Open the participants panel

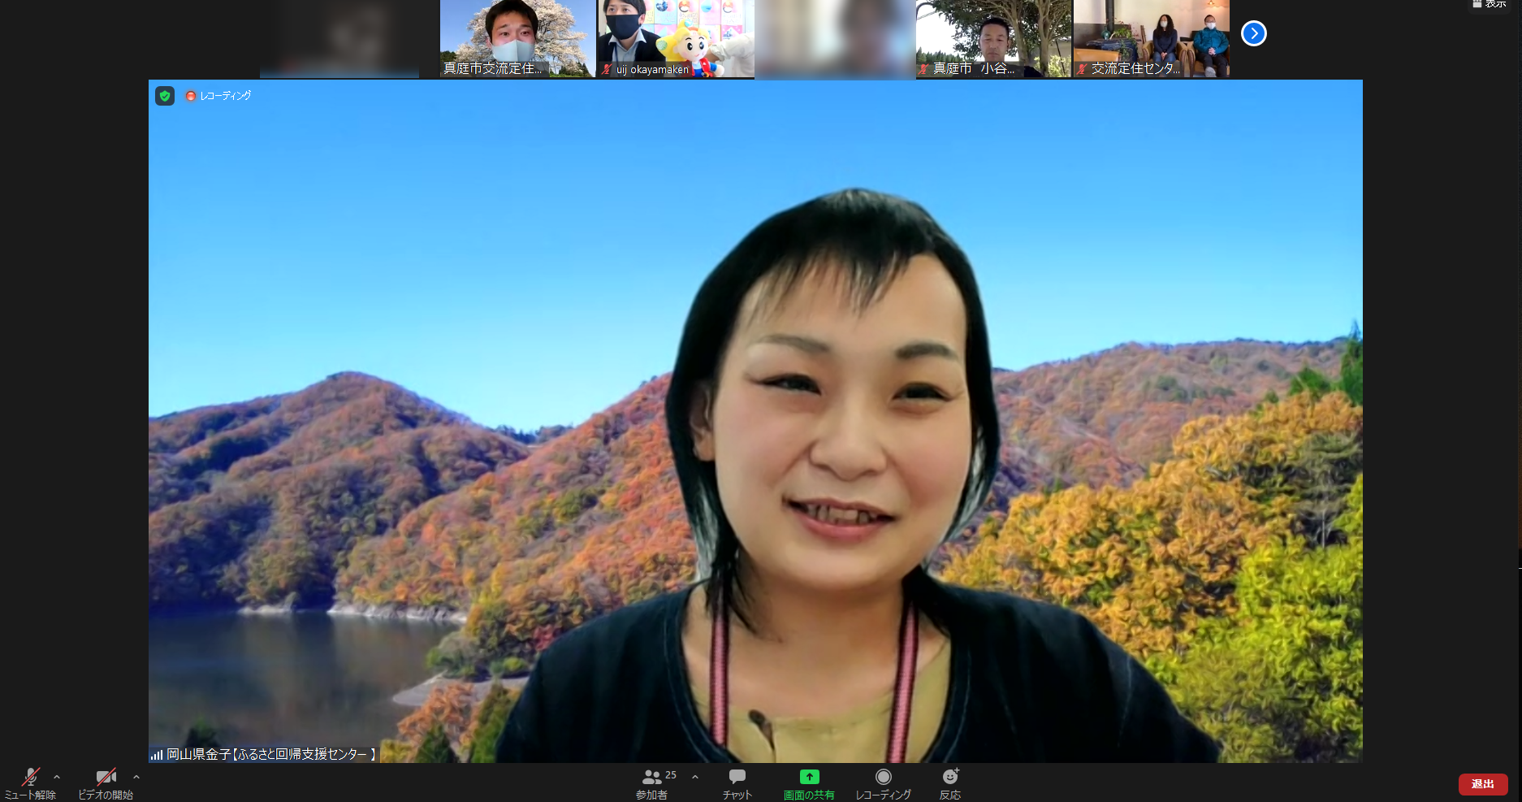coord(652,783)
